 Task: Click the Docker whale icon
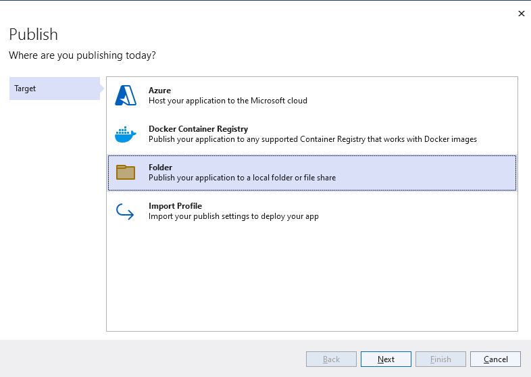pos(126,134)
